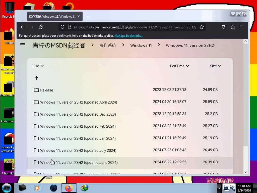The height and width of the screenshot is (193, 257).
Task: Open the Firefox application menu icon
Action: pyautogui.click(x=242, y=27)
